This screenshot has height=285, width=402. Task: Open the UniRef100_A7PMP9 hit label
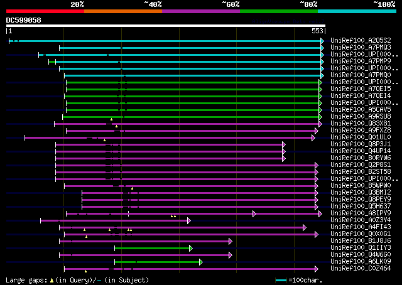click(x=361, y=62)
